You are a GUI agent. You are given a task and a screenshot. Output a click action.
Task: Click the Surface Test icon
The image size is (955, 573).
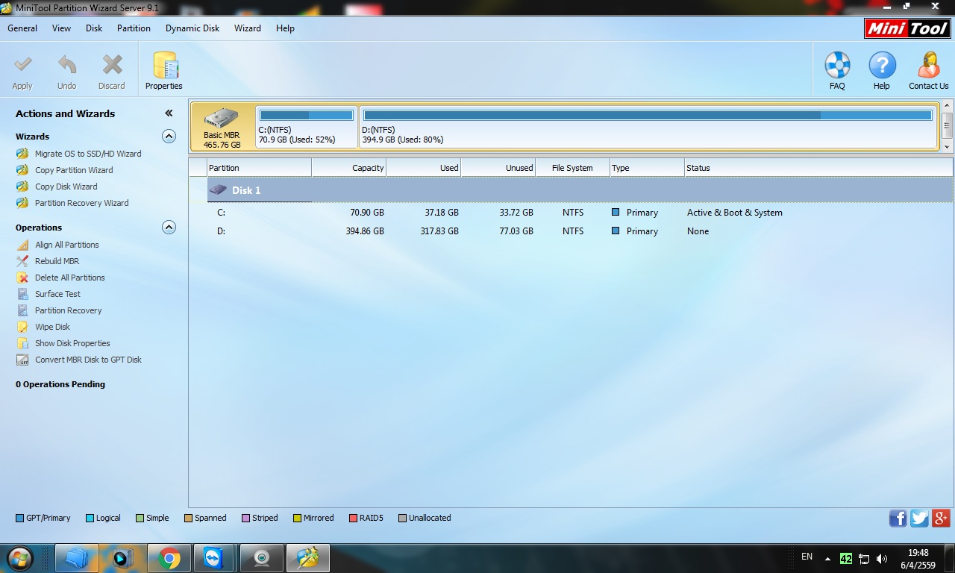[x=22, y=294]
